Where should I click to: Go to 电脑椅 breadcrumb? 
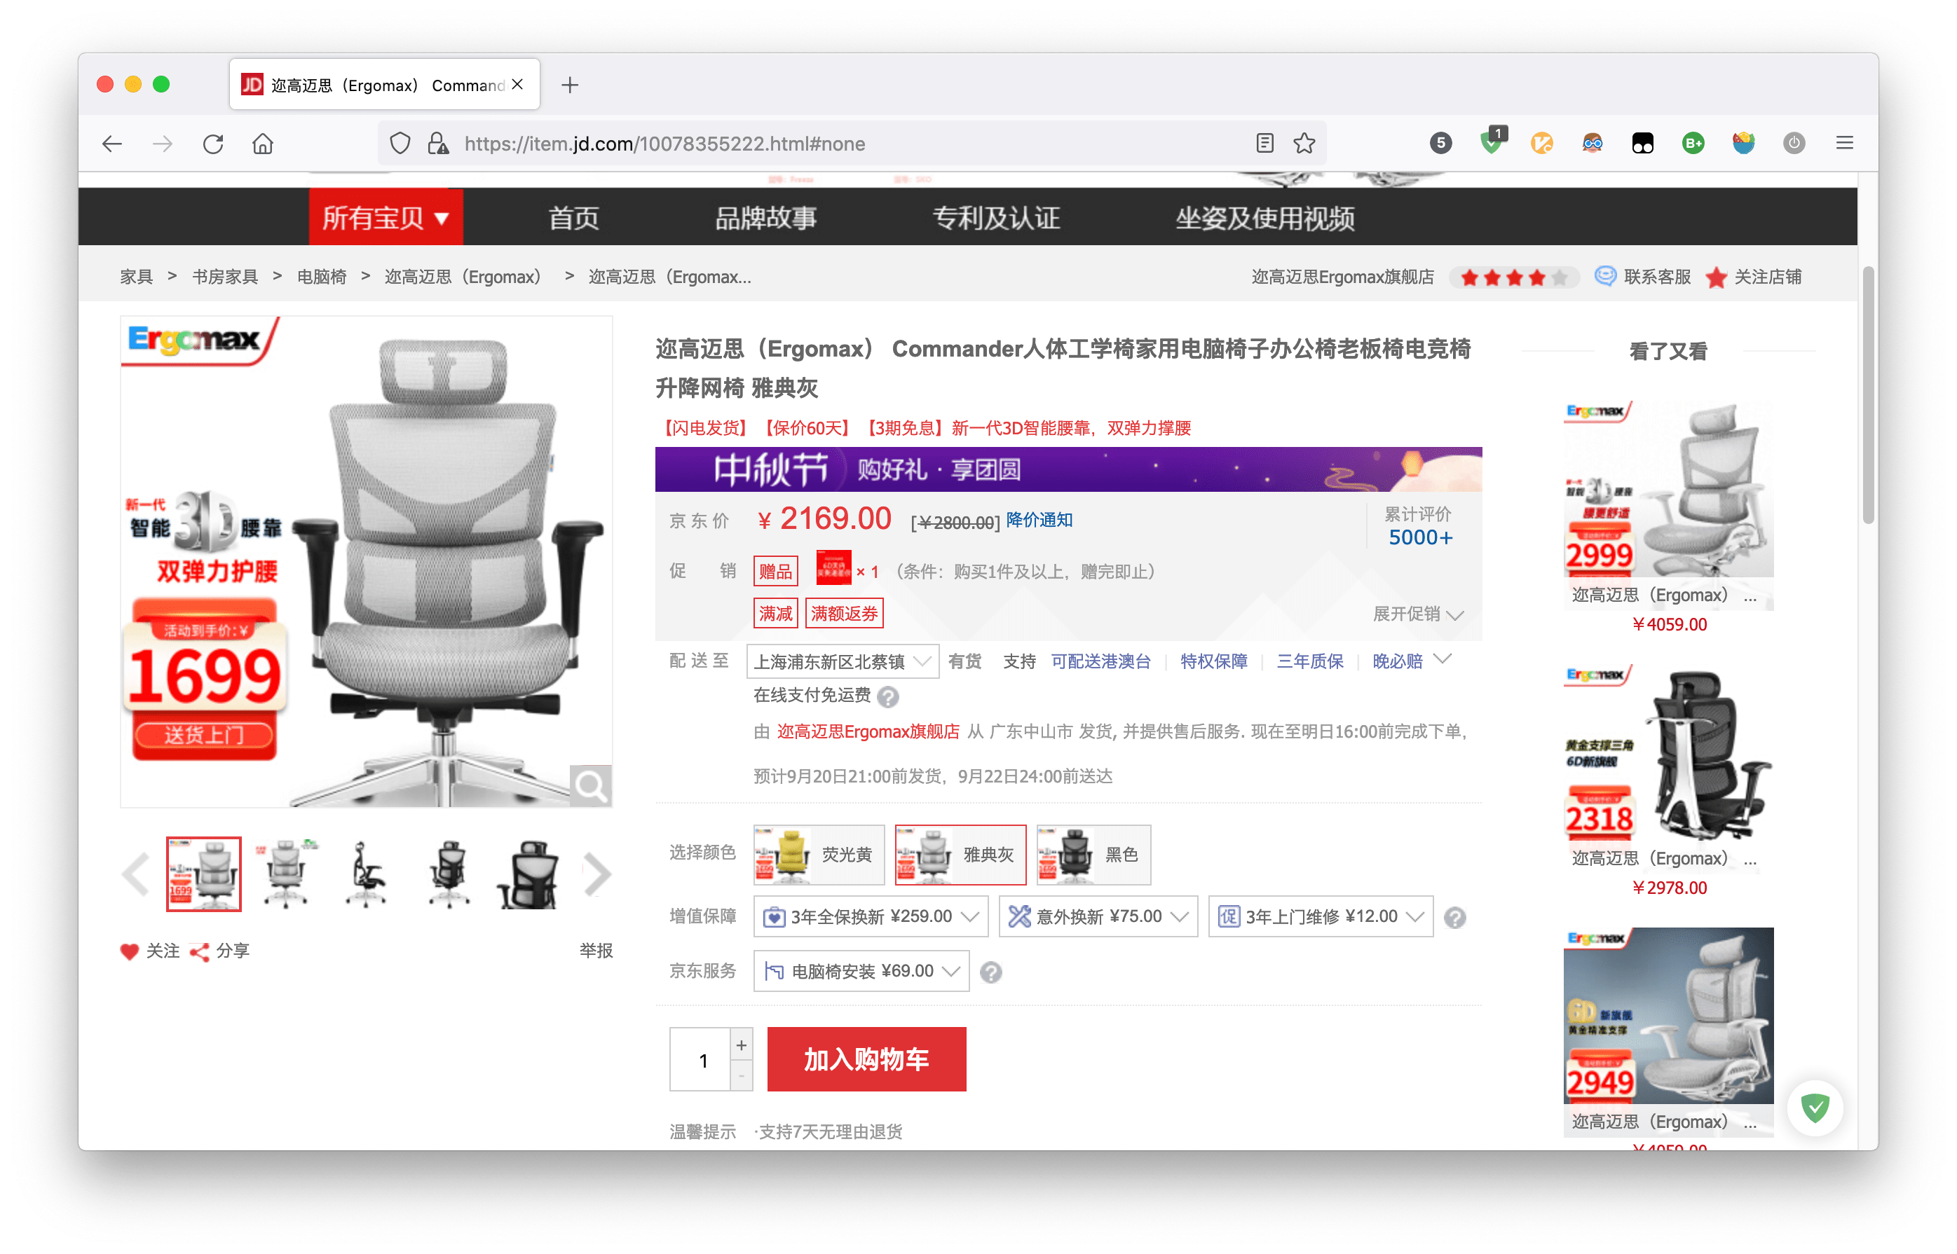(321, 277)
